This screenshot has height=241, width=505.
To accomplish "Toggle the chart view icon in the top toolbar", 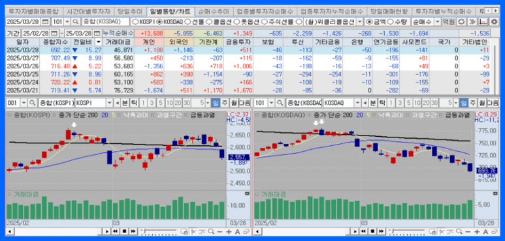I will click(483, 22).
